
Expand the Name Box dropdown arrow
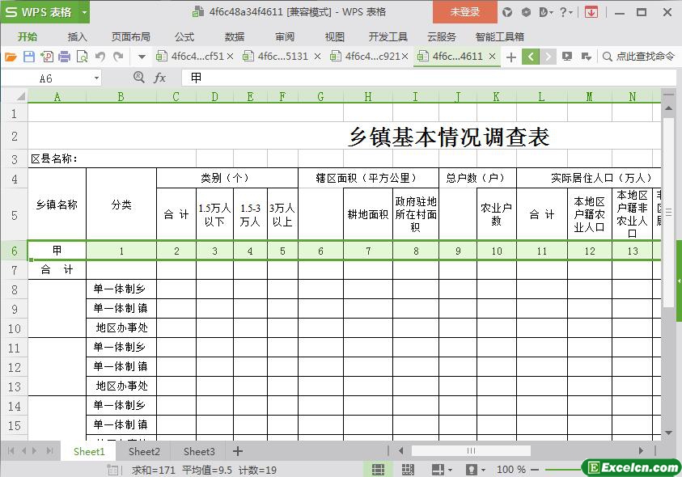97,78
